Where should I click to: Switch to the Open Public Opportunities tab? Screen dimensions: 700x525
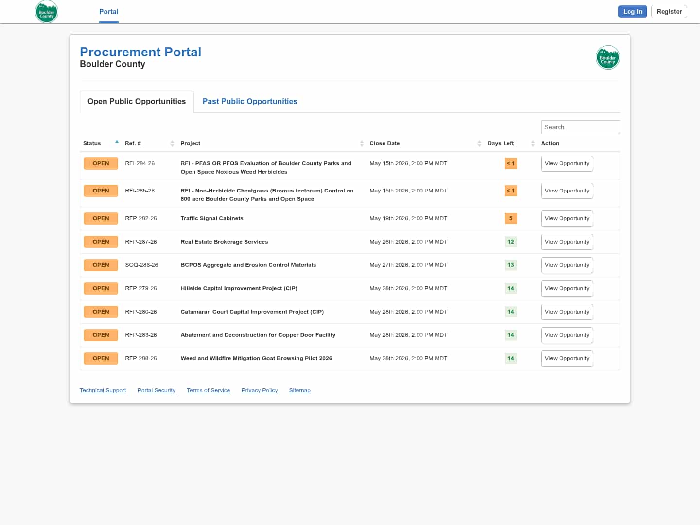click(137, 101)
